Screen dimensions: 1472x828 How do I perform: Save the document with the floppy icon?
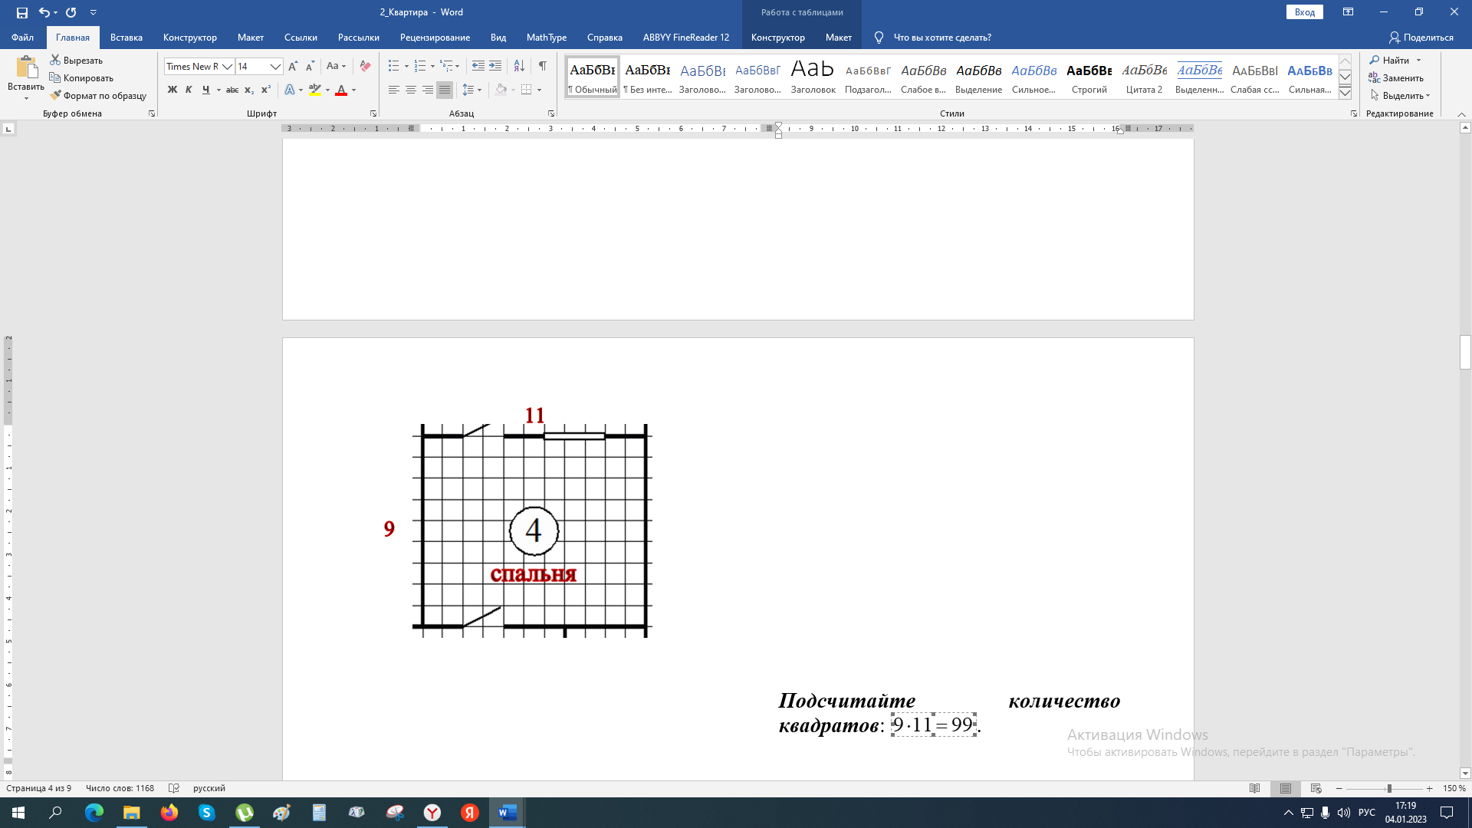click(22, 12)
